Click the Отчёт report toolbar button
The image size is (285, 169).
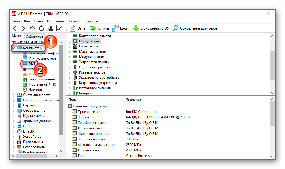pos(78,28)
